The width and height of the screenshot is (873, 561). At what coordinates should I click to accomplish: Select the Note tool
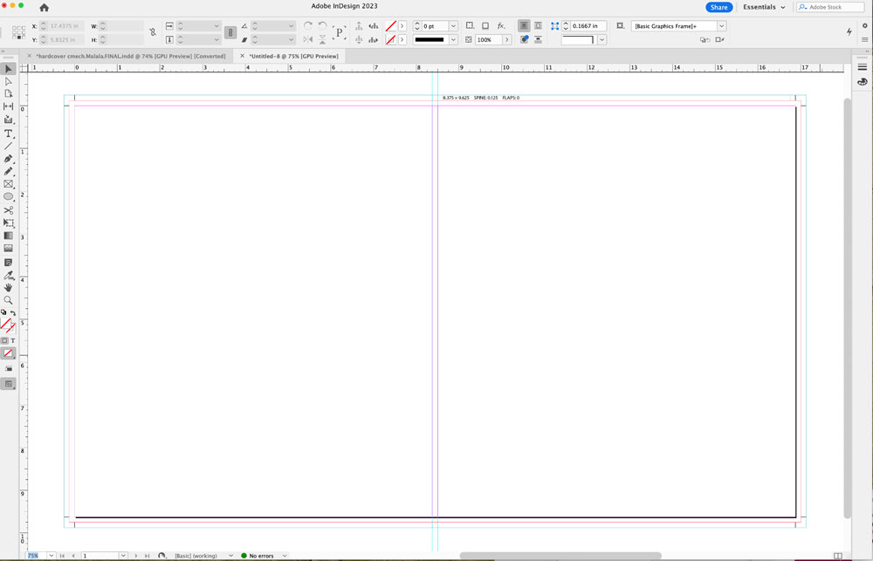pyautogui.click(x=8, y=262)
